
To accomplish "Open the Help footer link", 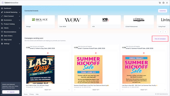I will point(37,94).
